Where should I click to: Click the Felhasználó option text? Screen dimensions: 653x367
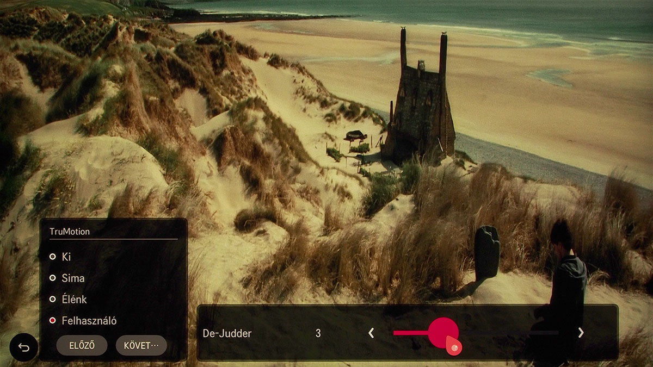click(89, 321)
